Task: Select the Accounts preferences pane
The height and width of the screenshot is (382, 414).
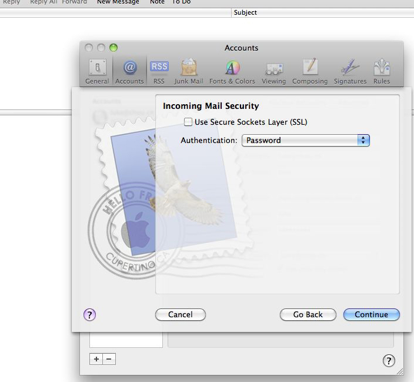Action: pos(129,71)
